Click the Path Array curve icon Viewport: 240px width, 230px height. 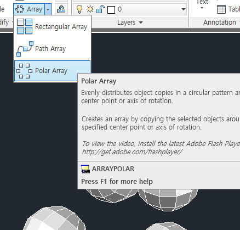click(x=25, y=49)
